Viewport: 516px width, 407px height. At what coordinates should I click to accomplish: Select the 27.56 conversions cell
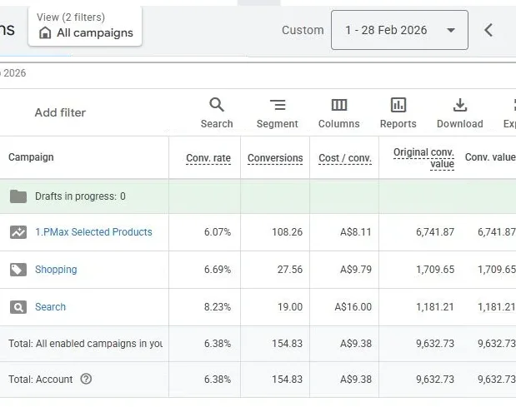point(290,270)
